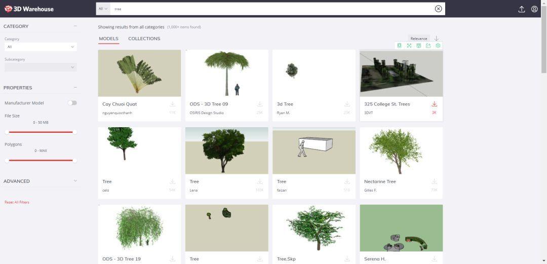Open author link nguyenquocthanh
547x264 pixels.
pos(117,113)
